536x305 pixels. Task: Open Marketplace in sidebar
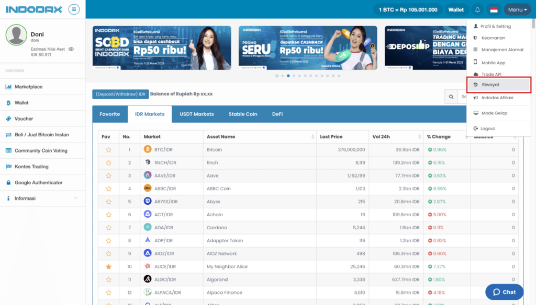[x=42, y=87]
